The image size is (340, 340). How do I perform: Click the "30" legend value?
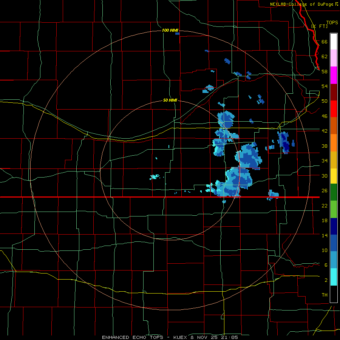(x=325, y=176)
